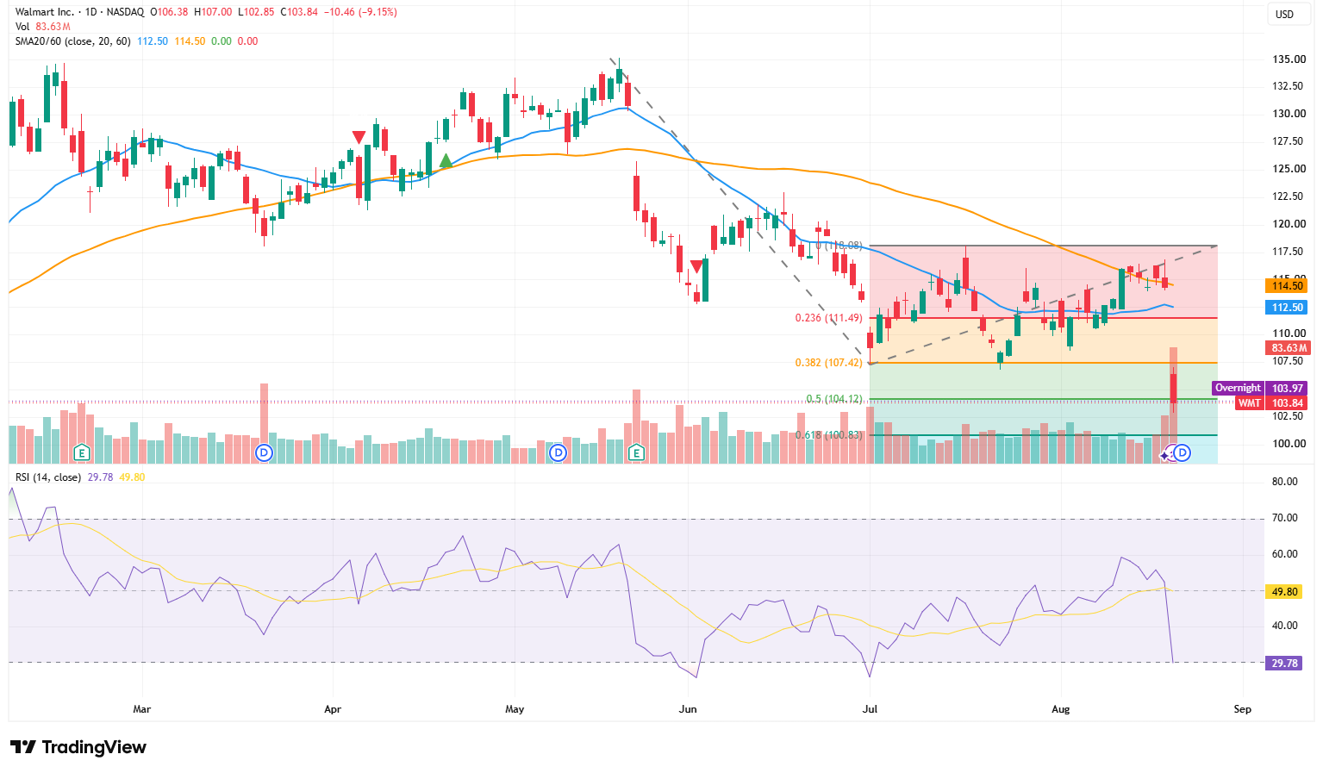Select the 0.236 (111.49) Fibonacci level label
The width and height of the screenshot is (1323, 773).
click(x=828, y=318)
